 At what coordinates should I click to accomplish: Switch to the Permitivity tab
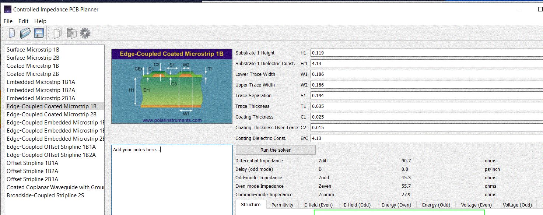coord(283,205)
